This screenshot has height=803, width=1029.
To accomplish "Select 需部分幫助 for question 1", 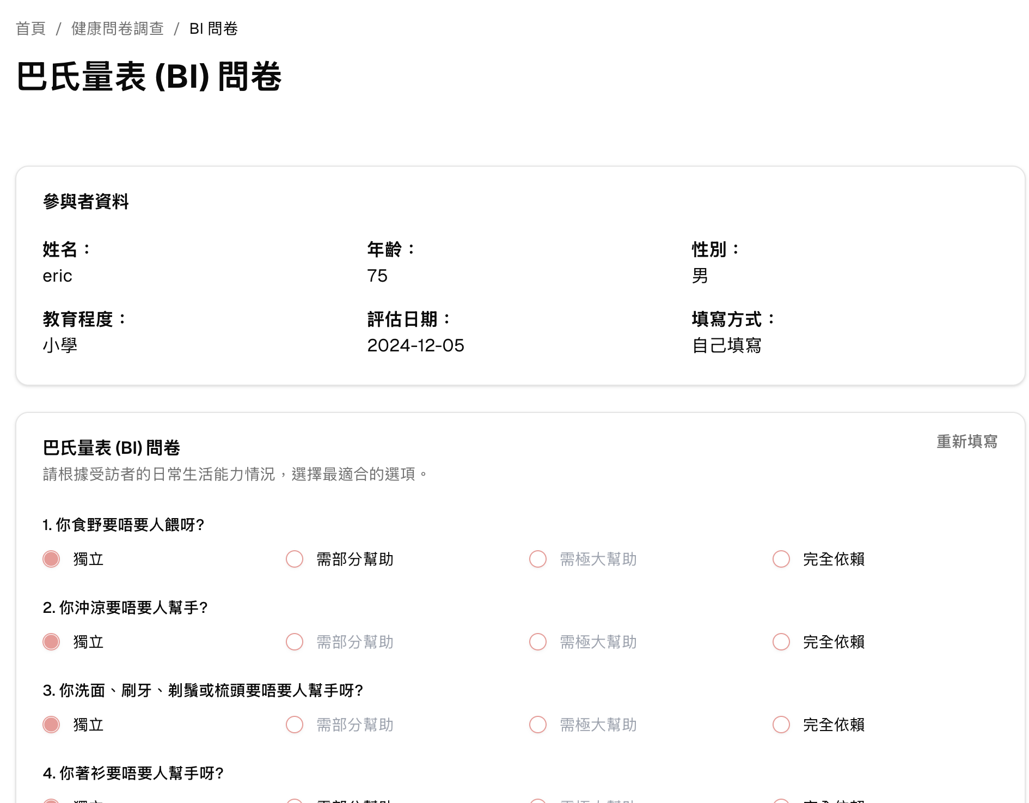I will pos(294,559).
